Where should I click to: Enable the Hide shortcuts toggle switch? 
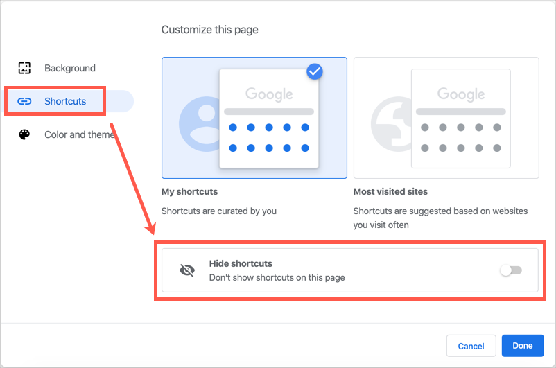[x=510, y=270]
